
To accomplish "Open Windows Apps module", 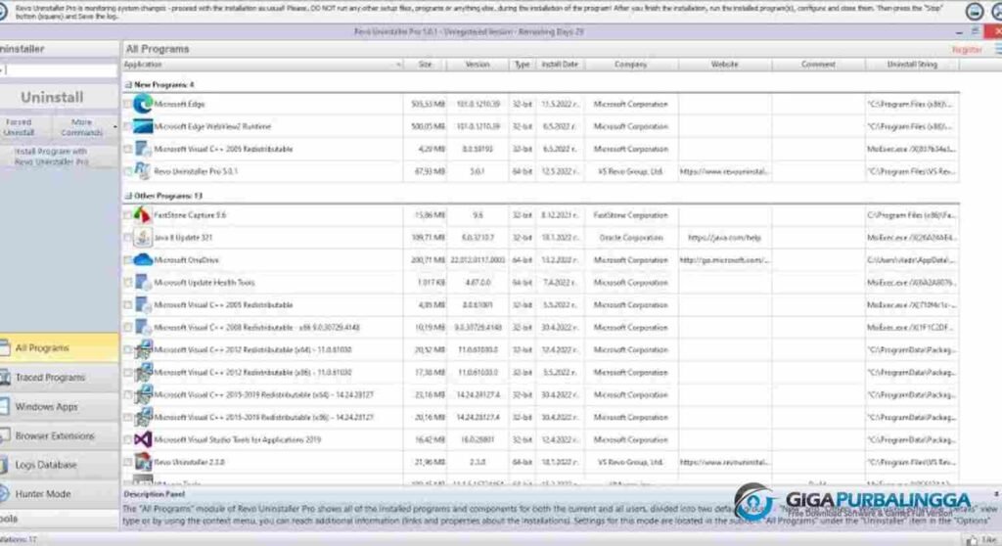I will (60, 407).
